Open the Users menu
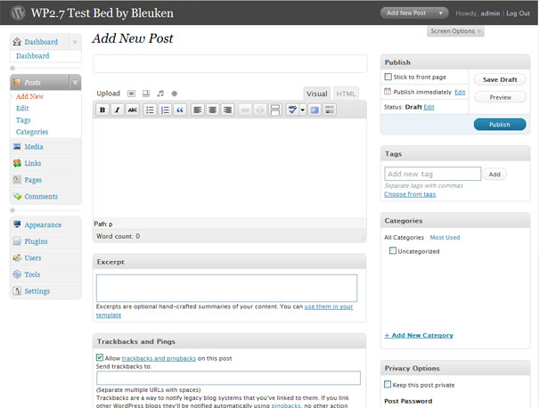The height and width of the screenshot is (408, 539). point(33,257)
